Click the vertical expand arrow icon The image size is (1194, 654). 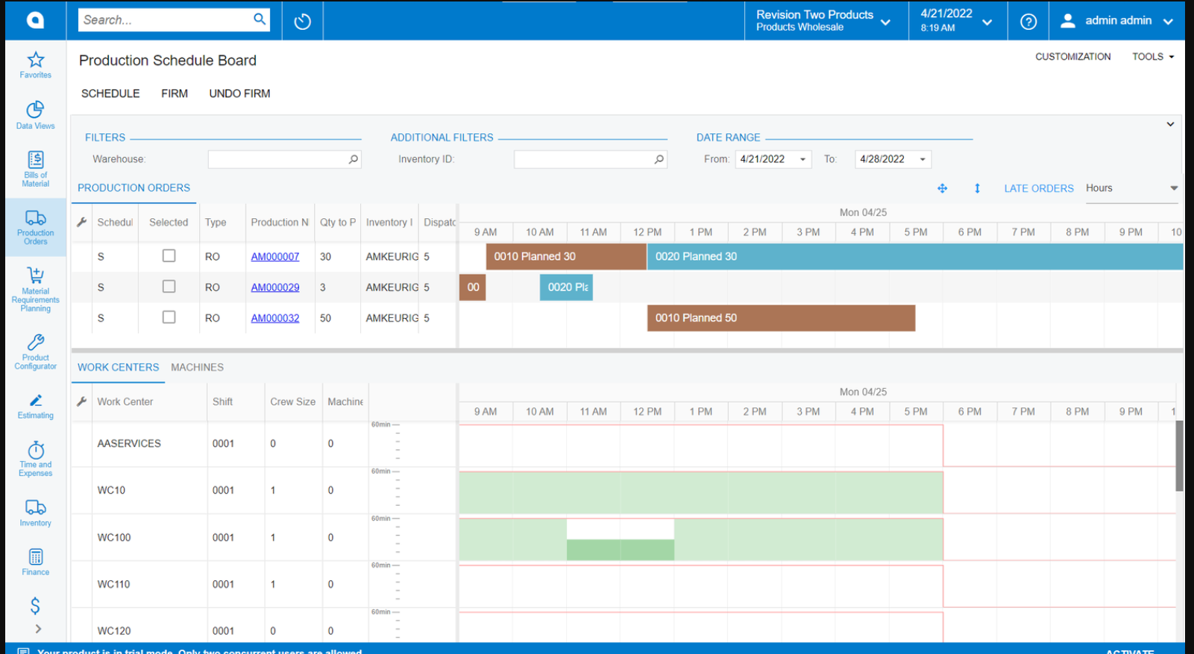977,188
